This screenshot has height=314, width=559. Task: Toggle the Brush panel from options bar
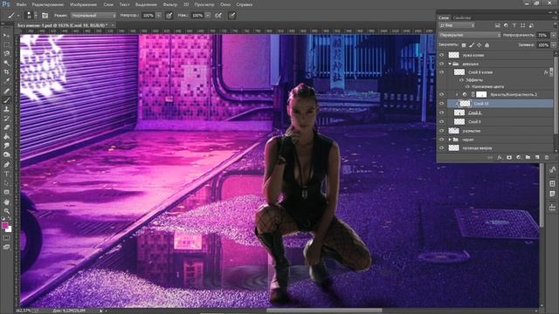[45, 16]
